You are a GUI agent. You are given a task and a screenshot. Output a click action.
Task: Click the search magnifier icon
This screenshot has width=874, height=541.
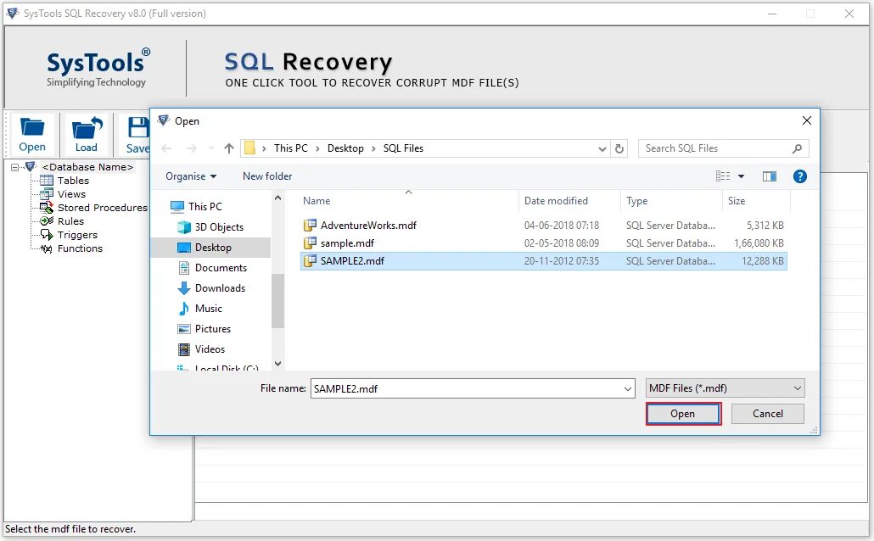click(x=797, y=148)
